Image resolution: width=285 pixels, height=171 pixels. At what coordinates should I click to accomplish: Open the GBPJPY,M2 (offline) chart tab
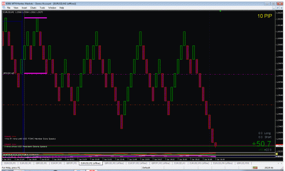[x=161, y=163]
